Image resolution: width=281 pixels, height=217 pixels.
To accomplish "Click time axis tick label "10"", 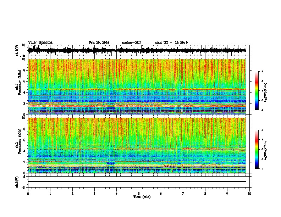I will [249, 193].
